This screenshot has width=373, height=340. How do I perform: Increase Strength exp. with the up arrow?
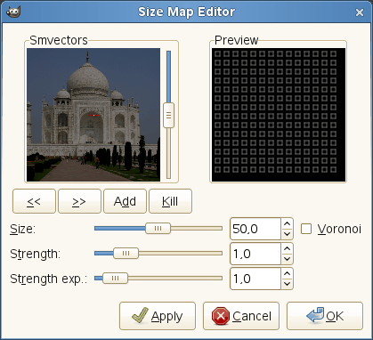tap(287, 273)
